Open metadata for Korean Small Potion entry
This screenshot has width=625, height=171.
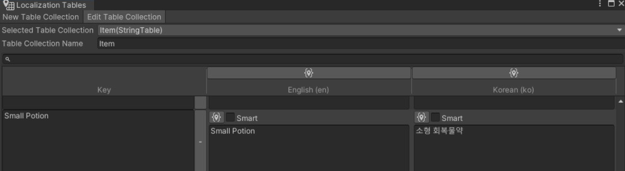tap(421, 117)
